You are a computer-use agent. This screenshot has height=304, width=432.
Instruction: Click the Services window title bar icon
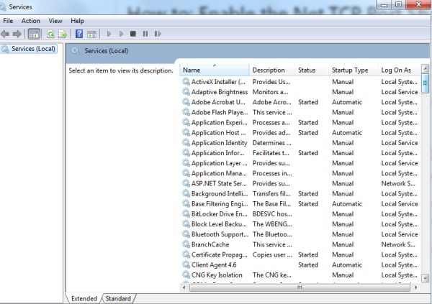pyautogui.click(x=3, y=7)
